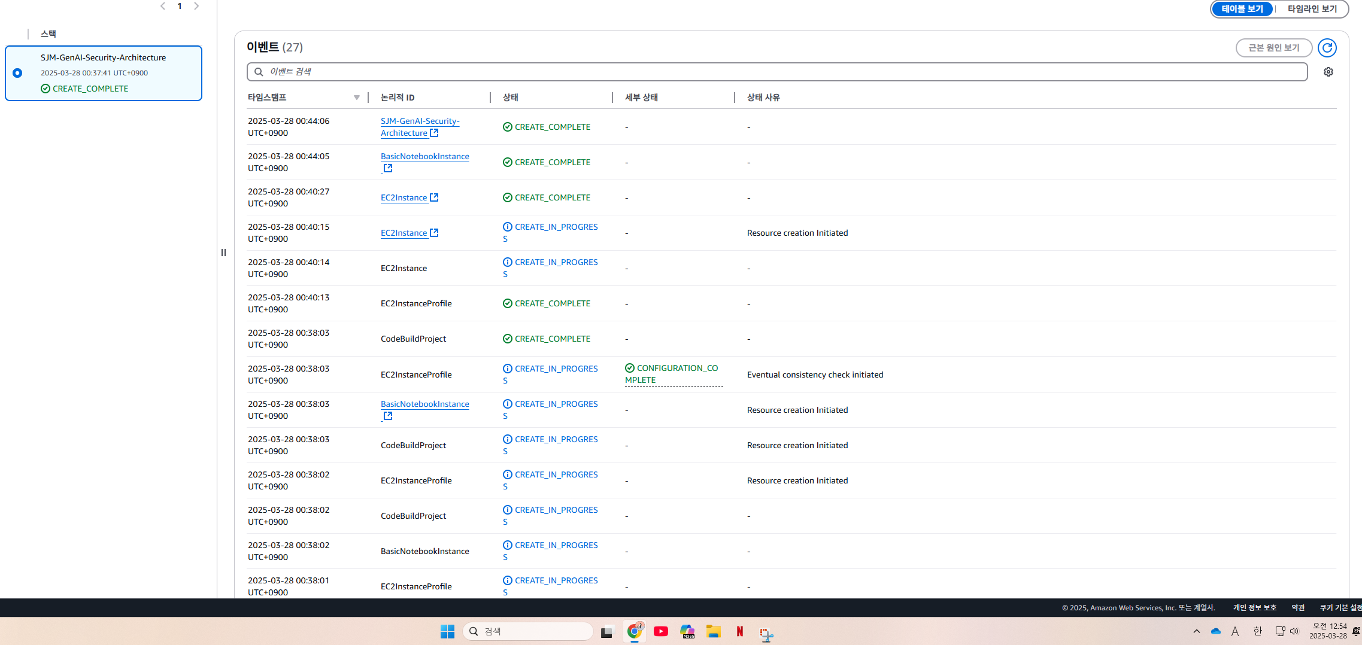Open BasicNotebookInstance link at 00:38:03
Screen dimensions: 1362x645
pos(425,404)
